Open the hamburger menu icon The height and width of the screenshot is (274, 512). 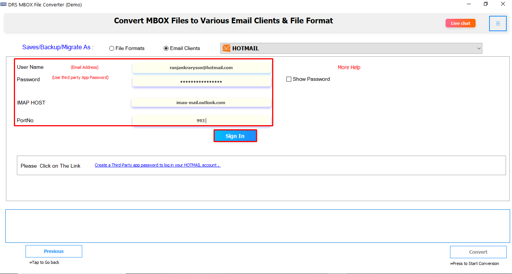[x=498, y=24]
